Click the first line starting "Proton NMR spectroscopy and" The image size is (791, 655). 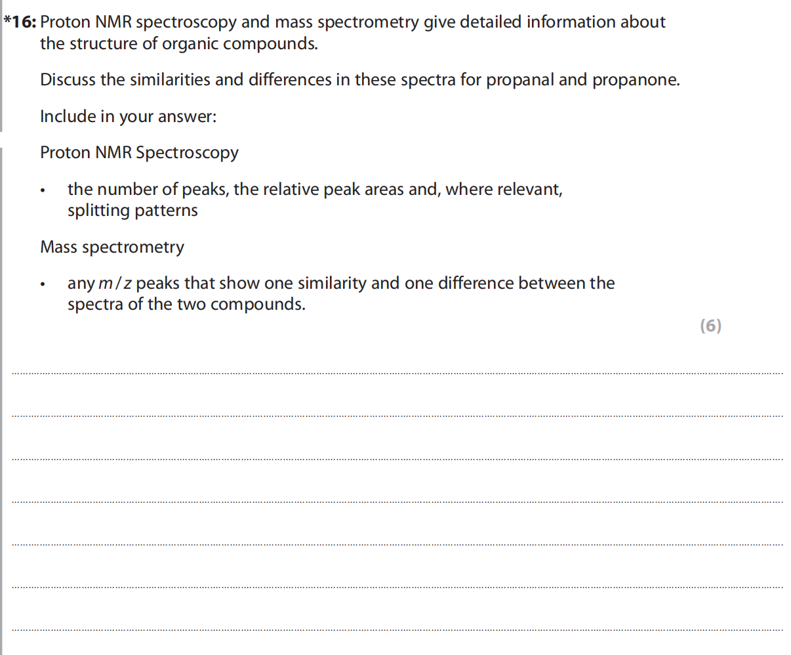[x=352, y=22]
